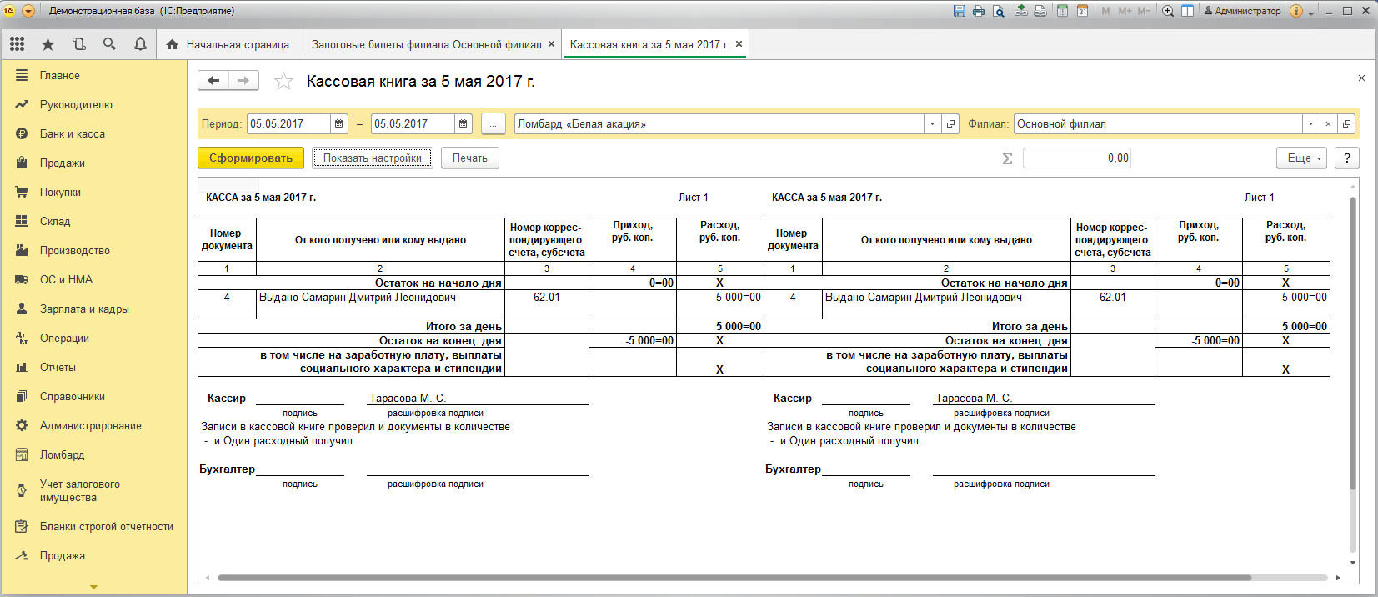Open calendar for start date

coord(339,123)
